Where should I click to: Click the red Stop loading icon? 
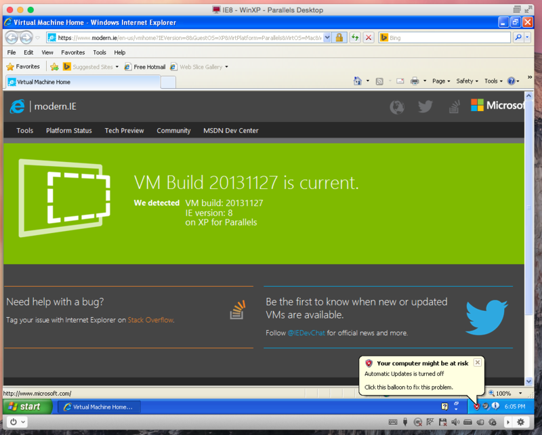[x=369, y=37]
